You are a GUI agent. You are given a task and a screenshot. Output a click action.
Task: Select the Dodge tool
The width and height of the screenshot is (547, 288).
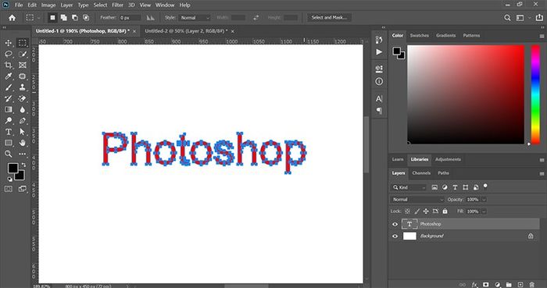click(x=9, y=121)
